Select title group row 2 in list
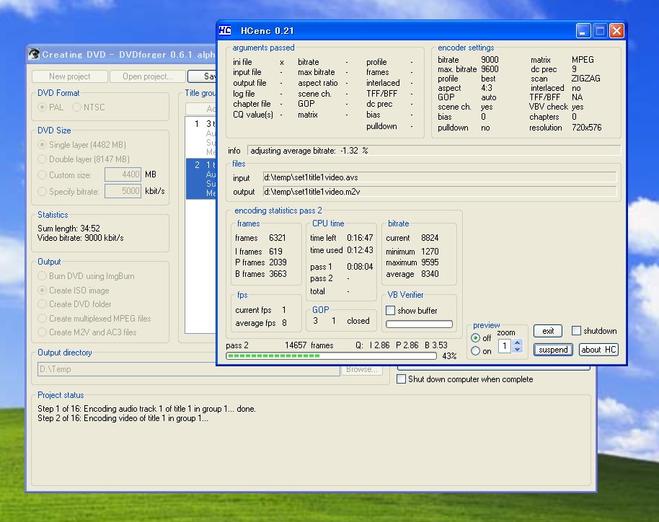659x522 pixels. tap(201, 179)
